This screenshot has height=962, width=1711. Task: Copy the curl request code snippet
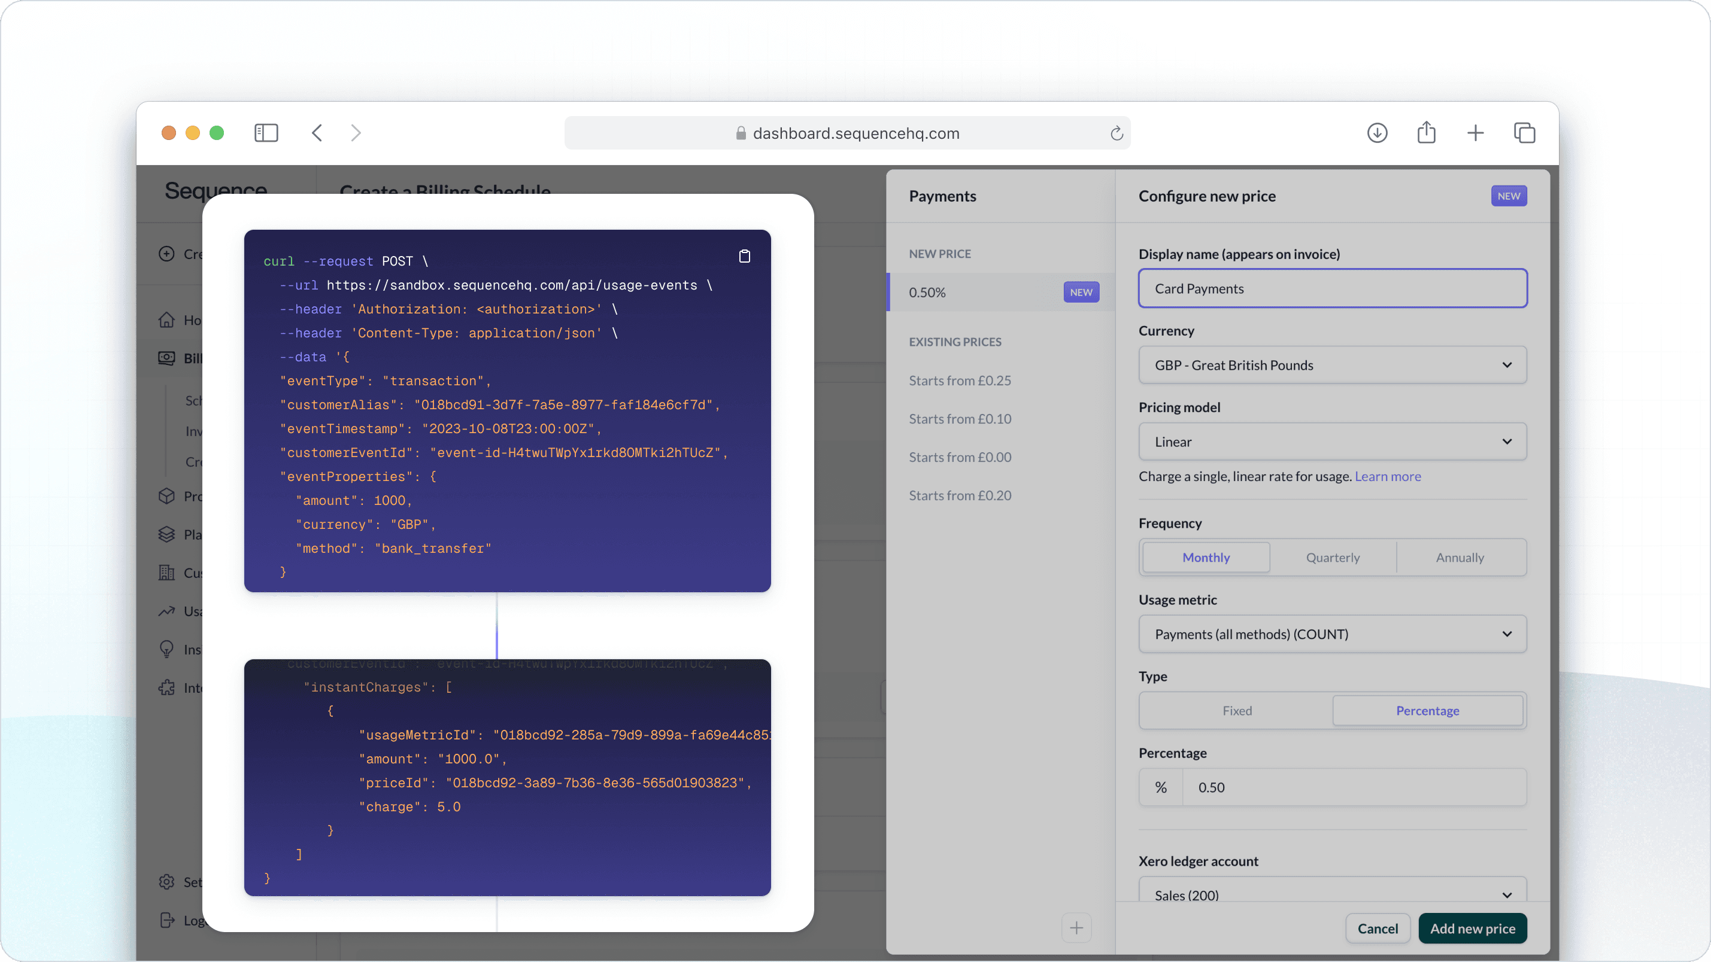point(745,256)
